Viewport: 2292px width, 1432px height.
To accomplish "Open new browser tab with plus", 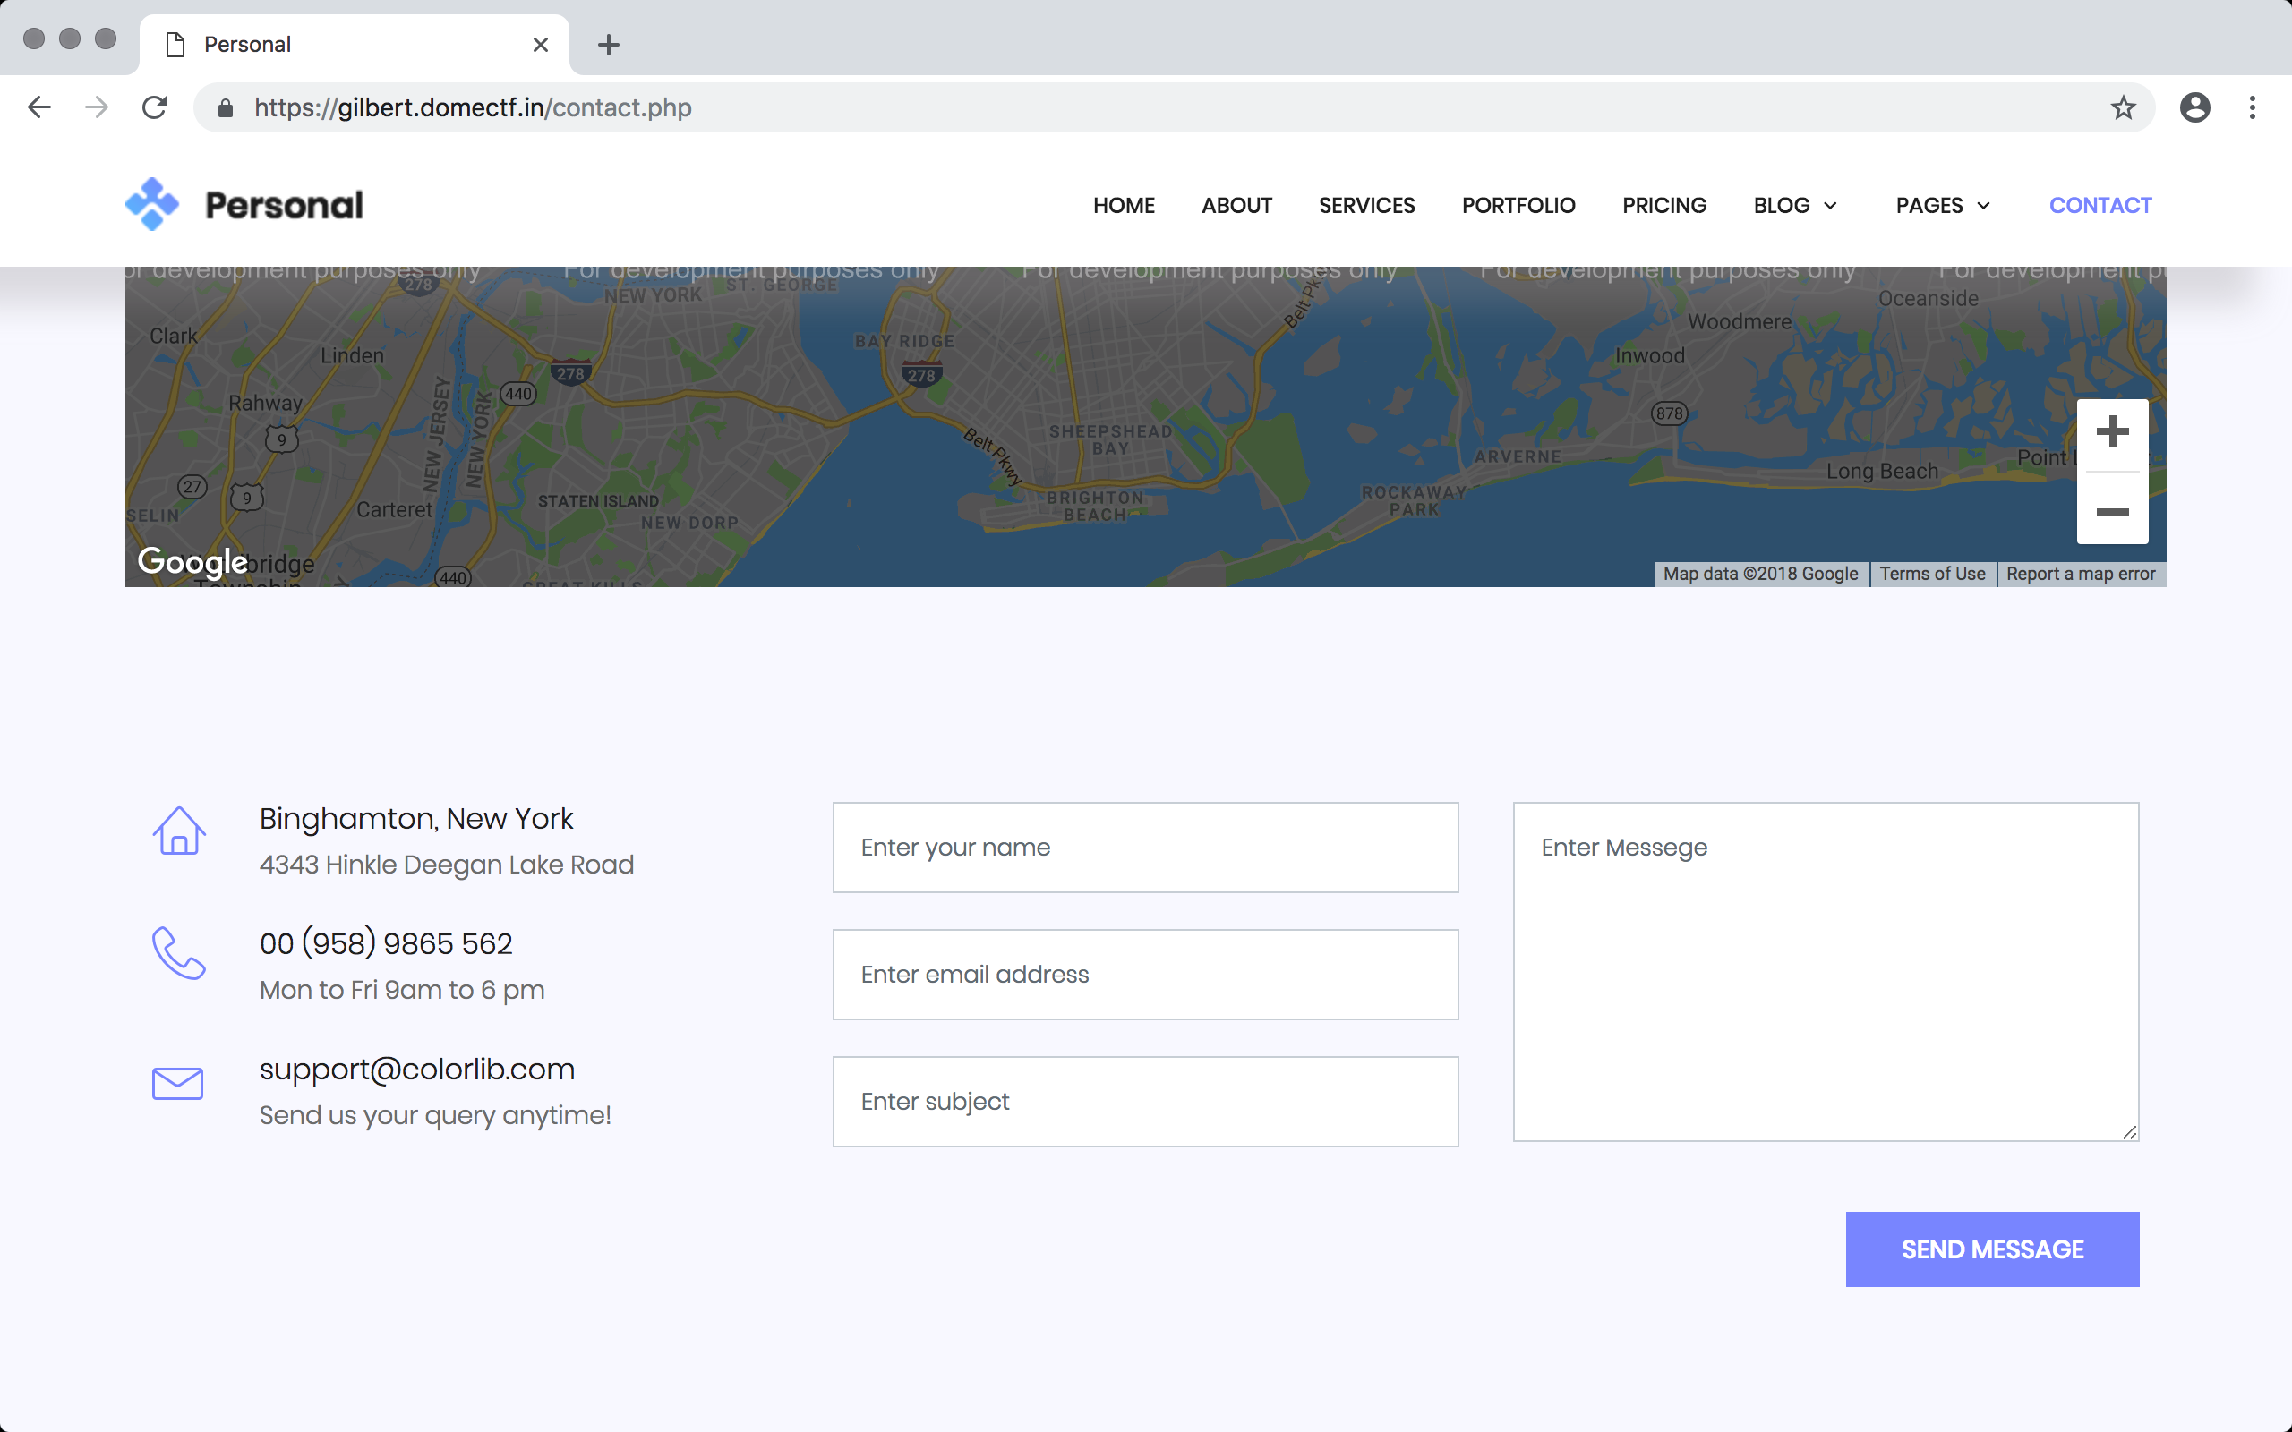I will pyautogui.click(x=608, y=45).
